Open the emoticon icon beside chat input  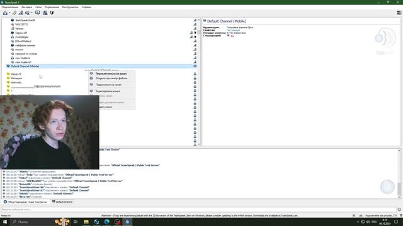click(x=399, y=210)
